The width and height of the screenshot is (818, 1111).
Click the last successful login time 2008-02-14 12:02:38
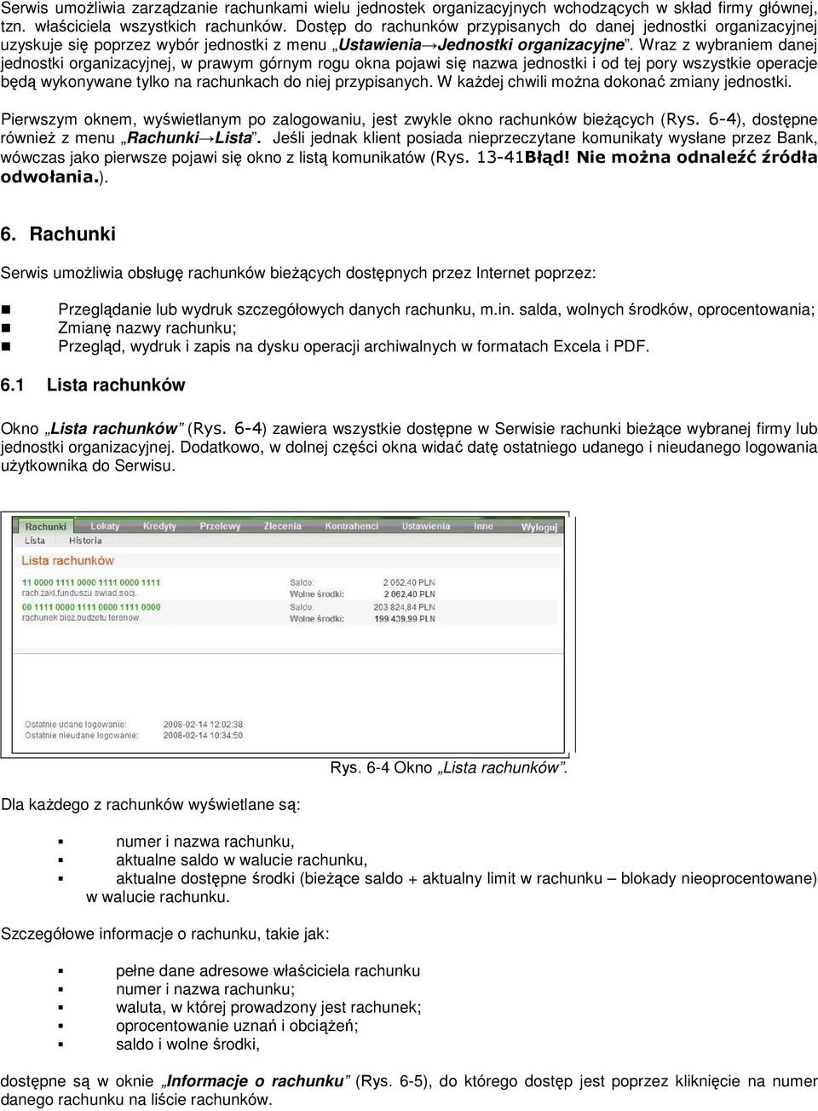(x=203, y=725)
